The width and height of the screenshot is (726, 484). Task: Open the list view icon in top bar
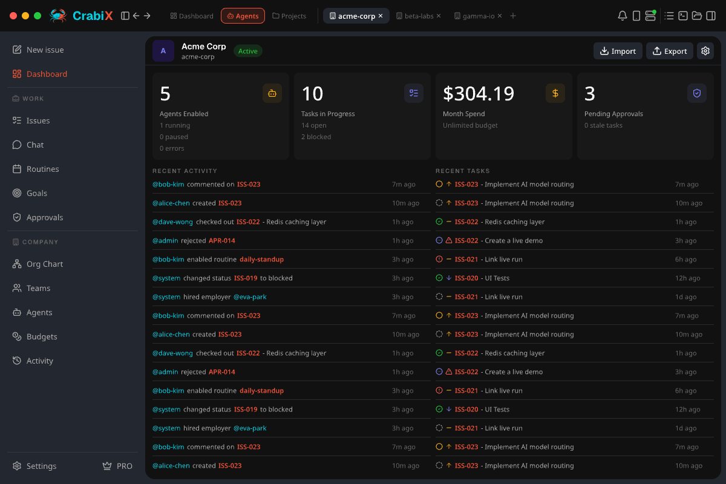[x=669, y=16]
